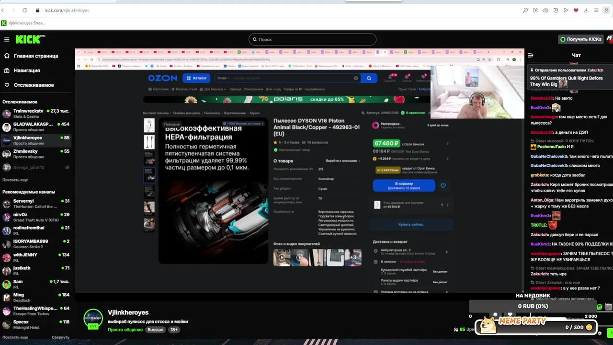Open the shield ad-blocker icon
The image size is (613, 345).
pos(556,10)
